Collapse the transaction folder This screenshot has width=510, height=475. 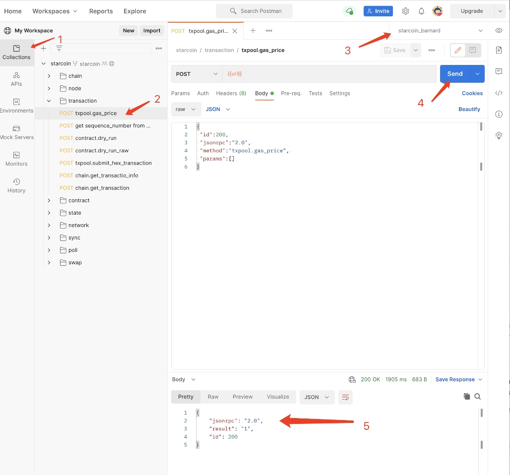click(x=49, y=101)
